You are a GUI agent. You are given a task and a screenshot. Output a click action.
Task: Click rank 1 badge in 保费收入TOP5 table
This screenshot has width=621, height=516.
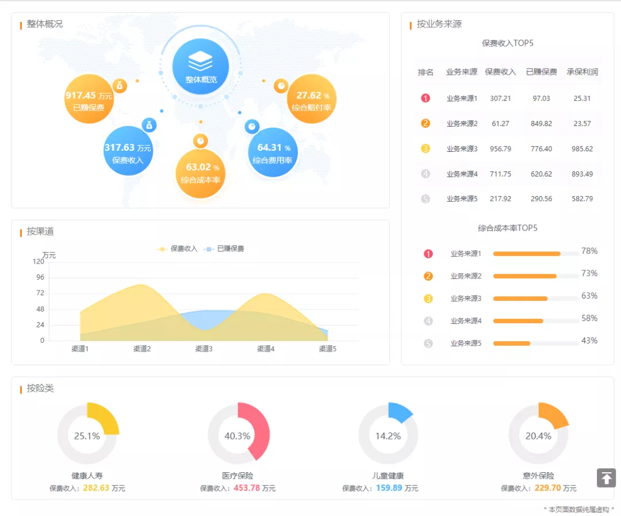point(425,98)
